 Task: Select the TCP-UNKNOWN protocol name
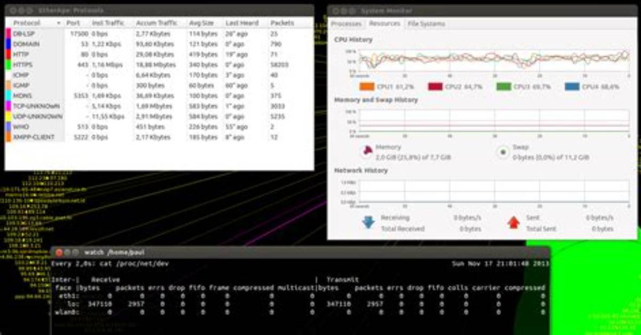coord(36,106)
